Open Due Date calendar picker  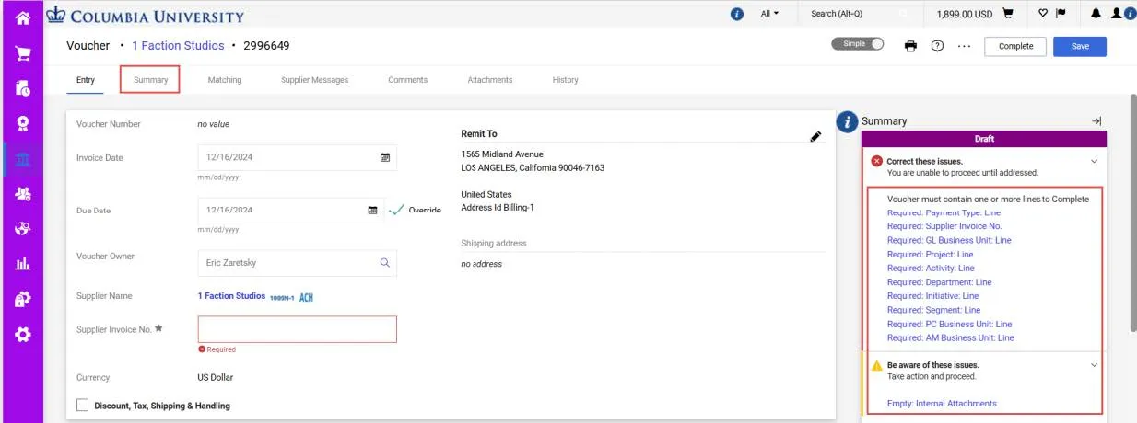[373, 211]
